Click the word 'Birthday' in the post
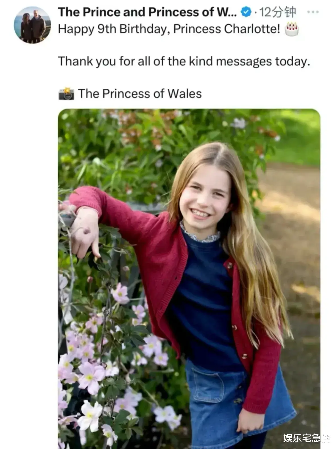 [145, 29]
